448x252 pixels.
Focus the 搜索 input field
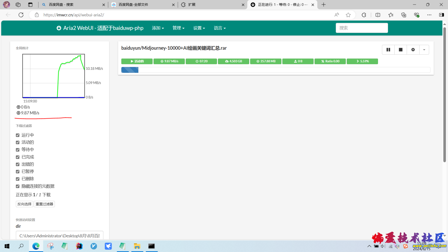[362, 28]
